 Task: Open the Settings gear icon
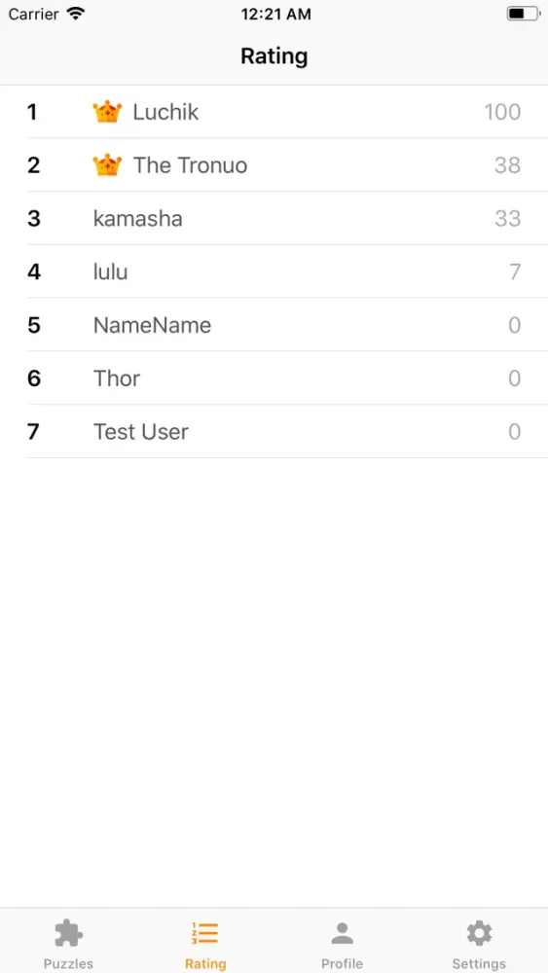479,933
